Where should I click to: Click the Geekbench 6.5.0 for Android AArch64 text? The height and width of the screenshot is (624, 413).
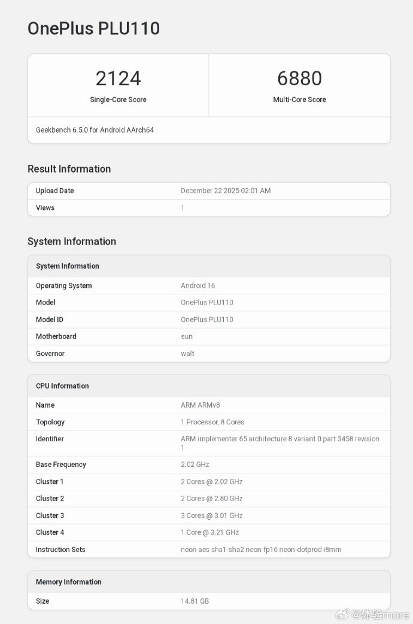(95, 130)
